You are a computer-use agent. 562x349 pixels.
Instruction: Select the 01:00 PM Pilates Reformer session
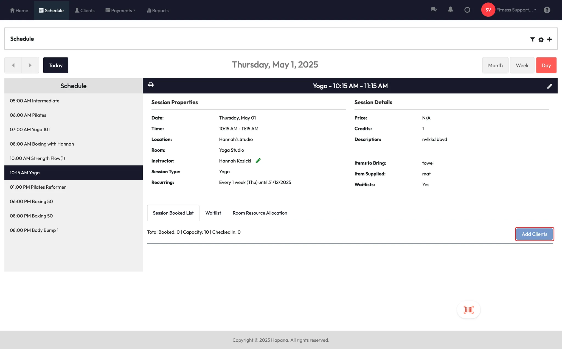(38, 187)
